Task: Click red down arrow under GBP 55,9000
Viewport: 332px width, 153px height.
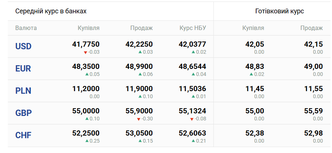Action: (139, 119)
